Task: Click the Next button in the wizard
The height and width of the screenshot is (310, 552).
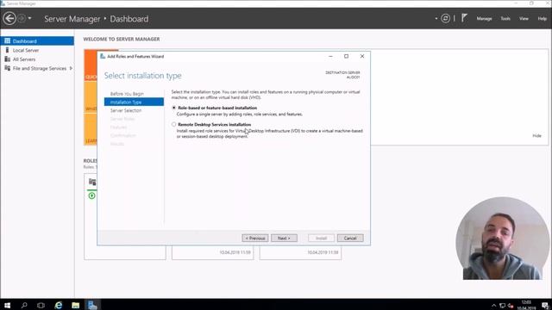Action: point(284,238)
